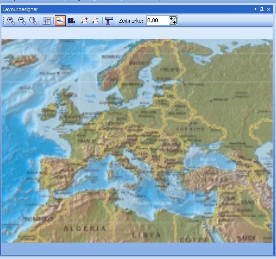Click into the Zeitmarke value field
Screen dimensions: 276x259
coord(157,20)
